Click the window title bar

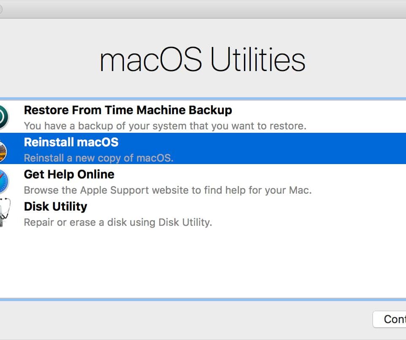[203, 9]
